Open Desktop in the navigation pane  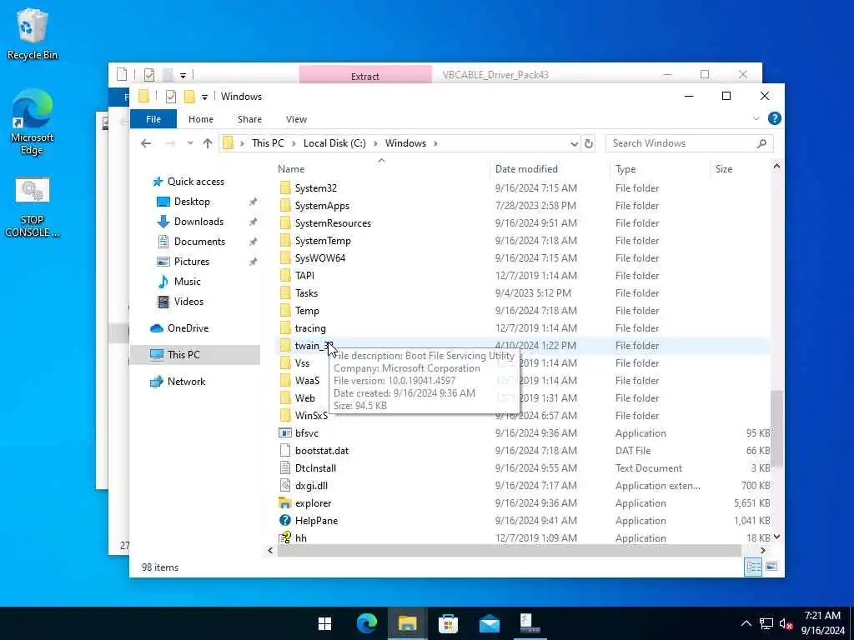(192, 202)
